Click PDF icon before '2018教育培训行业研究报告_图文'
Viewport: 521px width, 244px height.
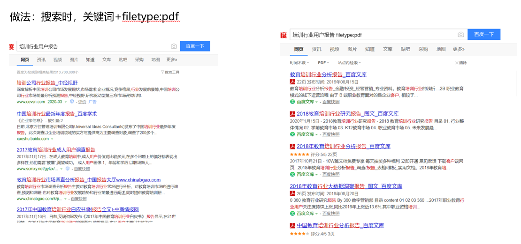(x=292, y=114)
